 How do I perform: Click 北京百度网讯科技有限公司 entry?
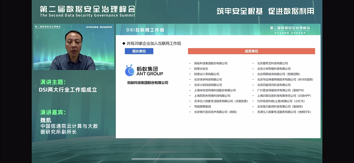tap(274, 85)
